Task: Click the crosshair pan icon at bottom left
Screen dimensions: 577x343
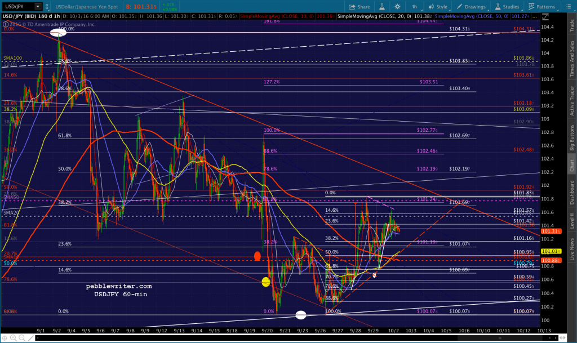Action: (x=5, y=338)
